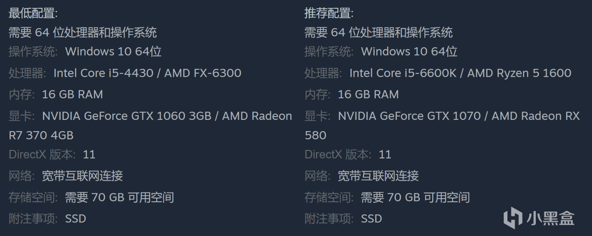The width and height of the screenshot is (592, 236).
Task: Click the minimum processor Intel Core i5-4430 text
Action: point(103,73)
